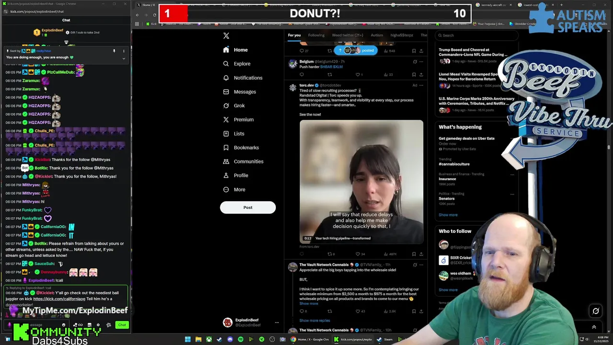
Task: Open pinned message options in Kick chat
Action: 124,51
